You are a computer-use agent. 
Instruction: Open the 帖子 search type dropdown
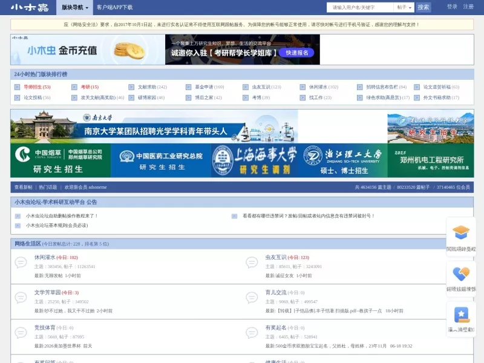coord(404,7)
